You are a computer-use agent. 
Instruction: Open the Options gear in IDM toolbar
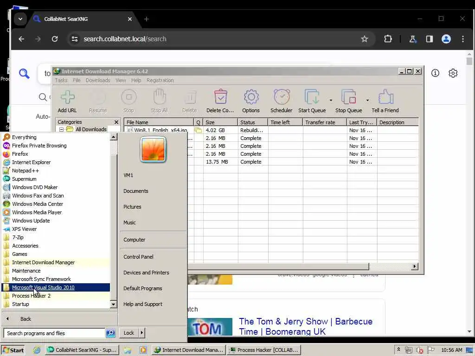pos(251,101)
